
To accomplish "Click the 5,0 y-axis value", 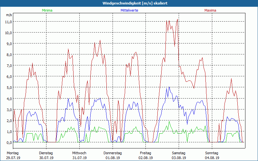I will (9, 88).
